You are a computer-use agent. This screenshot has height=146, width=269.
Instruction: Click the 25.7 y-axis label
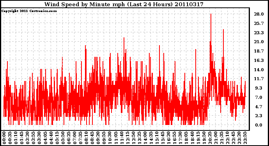259,23
